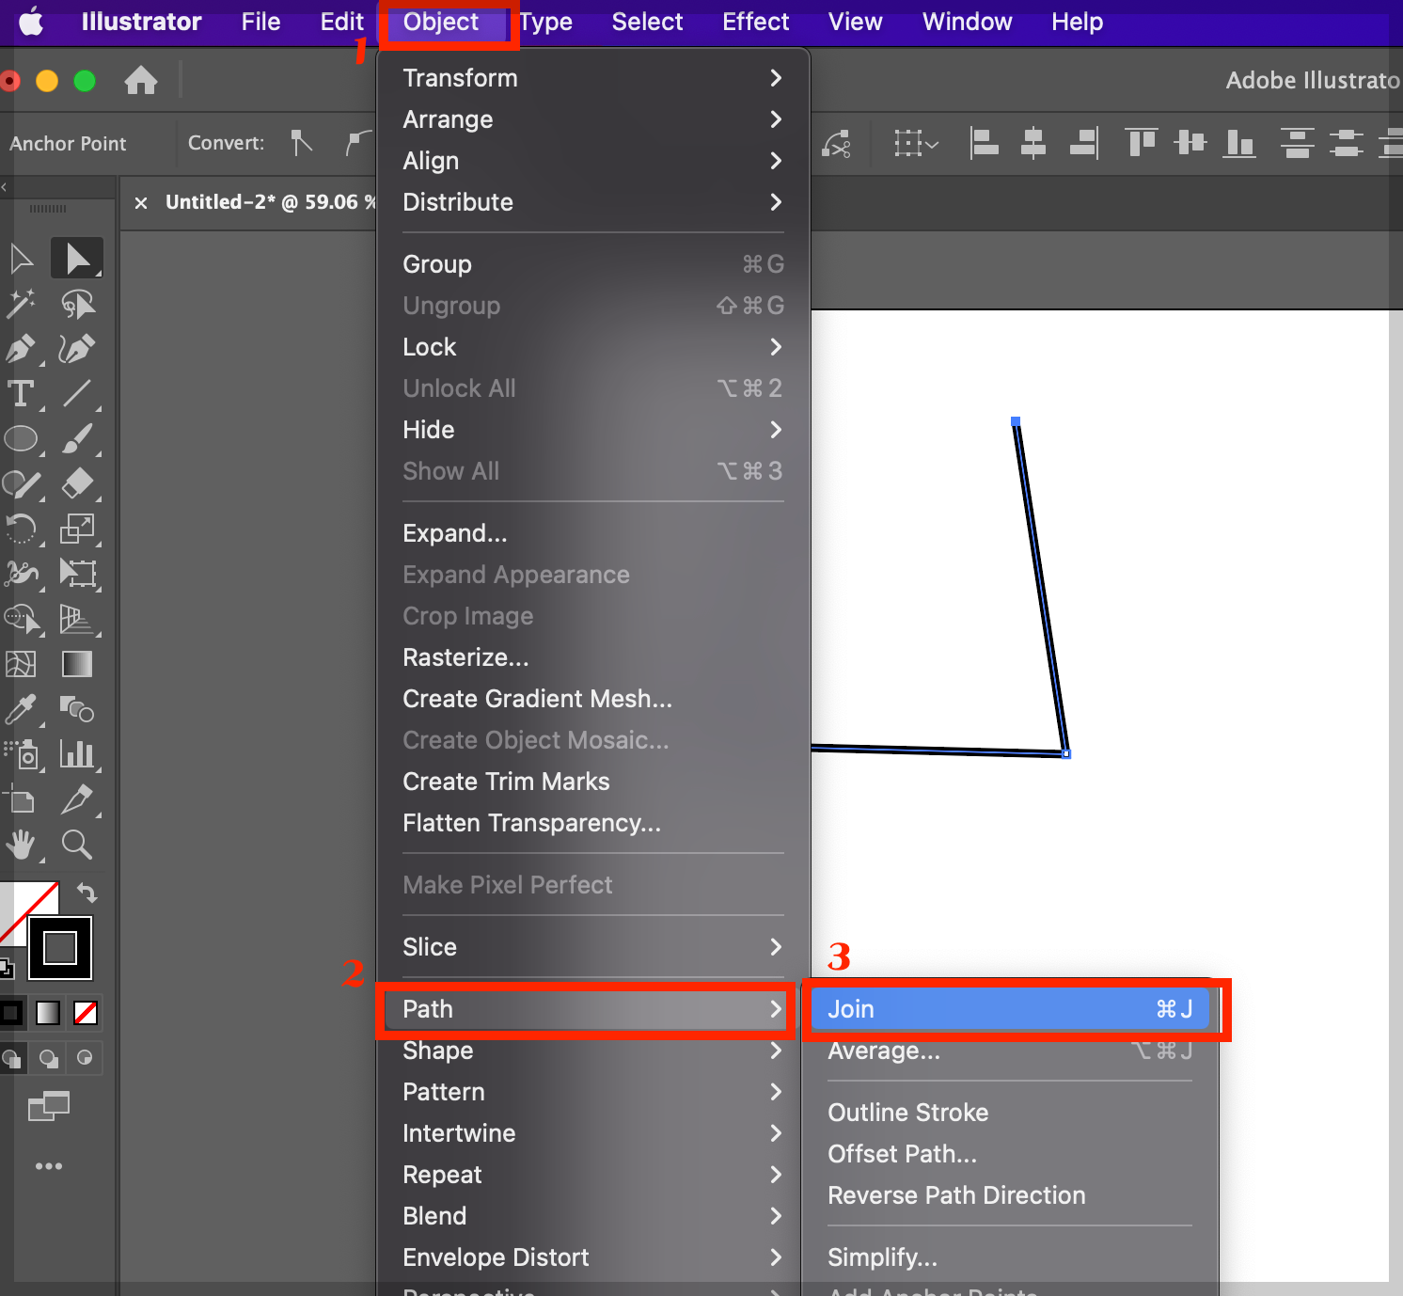Select the Line Segment tool
1403x1296 pixels.
77,393
